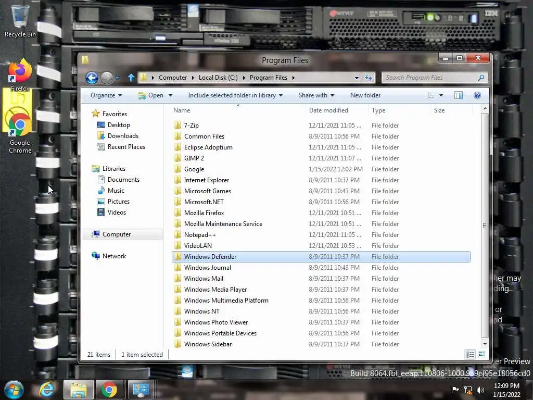Sort by the Type column header
The image size is (533, 400).
(x=399, y=110)
